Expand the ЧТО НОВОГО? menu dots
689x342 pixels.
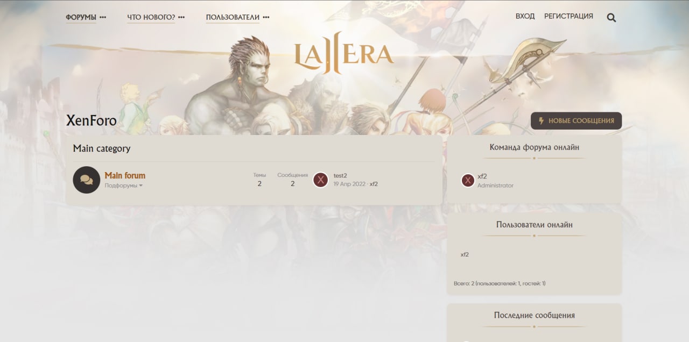[181, 17]
